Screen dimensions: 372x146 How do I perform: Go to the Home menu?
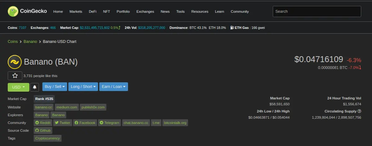(x=58, y=11)
